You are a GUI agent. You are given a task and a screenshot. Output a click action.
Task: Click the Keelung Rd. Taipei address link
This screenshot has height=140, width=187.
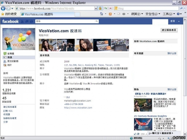92,65
